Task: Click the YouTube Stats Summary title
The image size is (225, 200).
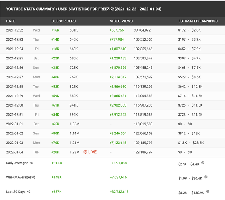Action: pyautogui.click(x=84, y=9)
